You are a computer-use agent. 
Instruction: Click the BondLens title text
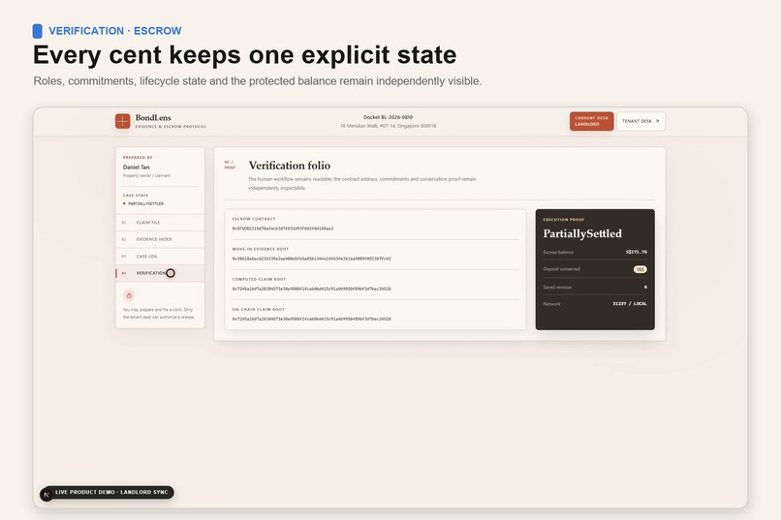click(x=153, y=118)
